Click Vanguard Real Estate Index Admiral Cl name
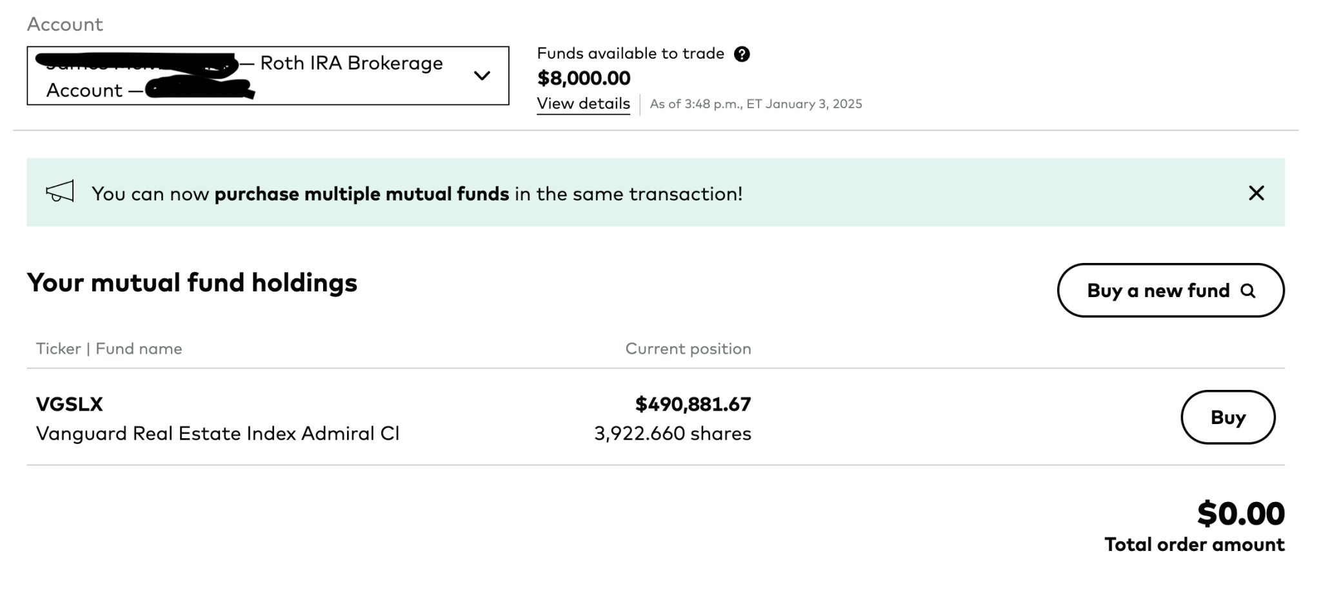 pyautogui.click(x=217, y=434)
